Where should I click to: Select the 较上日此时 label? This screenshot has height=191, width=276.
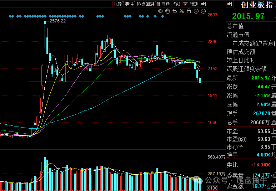pyautogui.click(x=241, y=60)
